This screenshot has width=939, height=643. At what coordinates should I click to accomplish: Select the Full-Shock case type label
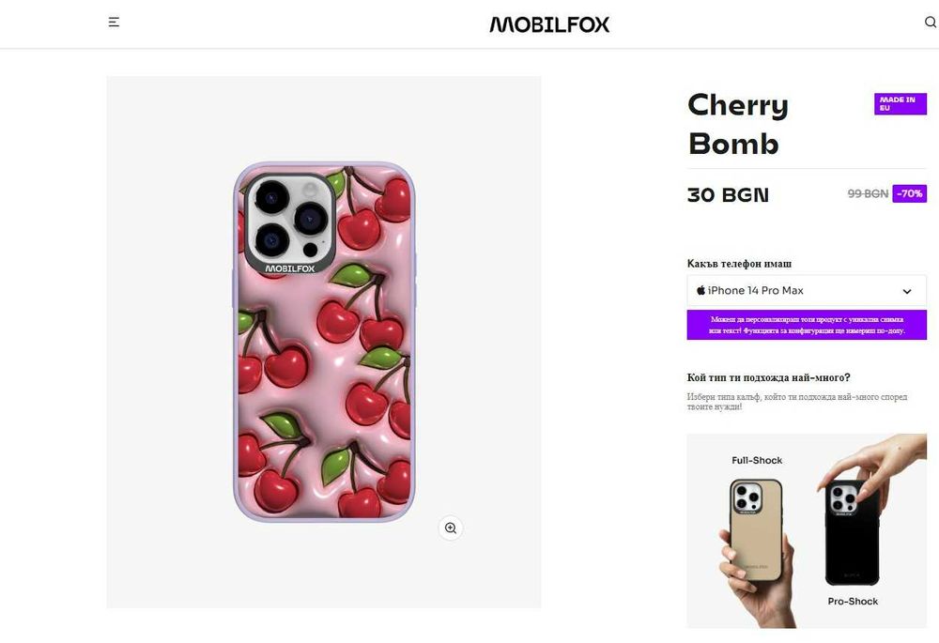pos(757,461)
